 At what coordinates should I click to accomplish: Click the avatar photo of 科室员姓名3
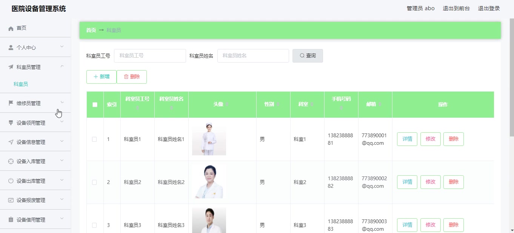(x=209, y=220)
